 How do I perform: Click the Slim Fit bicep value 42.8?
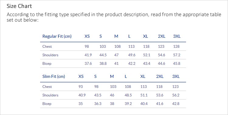point(176,104)
